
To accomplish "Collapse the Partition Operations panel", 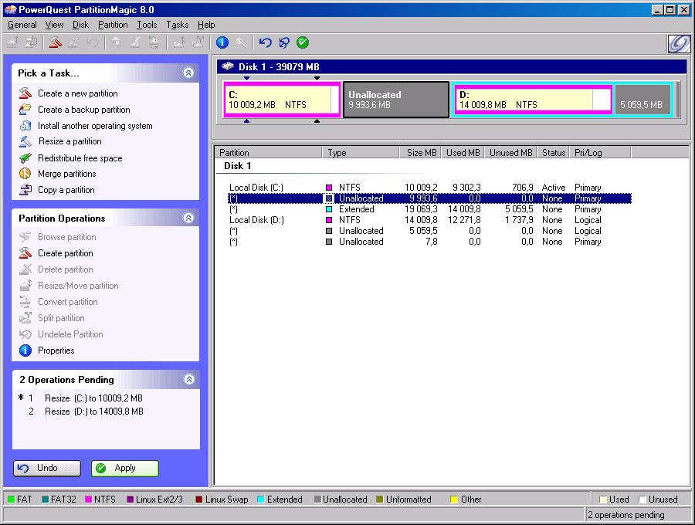I will pos(188,218).
